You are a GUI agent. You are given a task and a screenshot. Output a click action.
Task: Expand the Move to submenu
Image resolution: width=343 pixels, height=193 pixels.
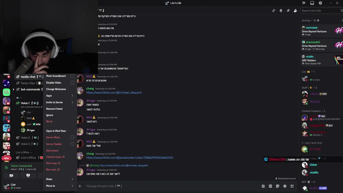[60, 186]
